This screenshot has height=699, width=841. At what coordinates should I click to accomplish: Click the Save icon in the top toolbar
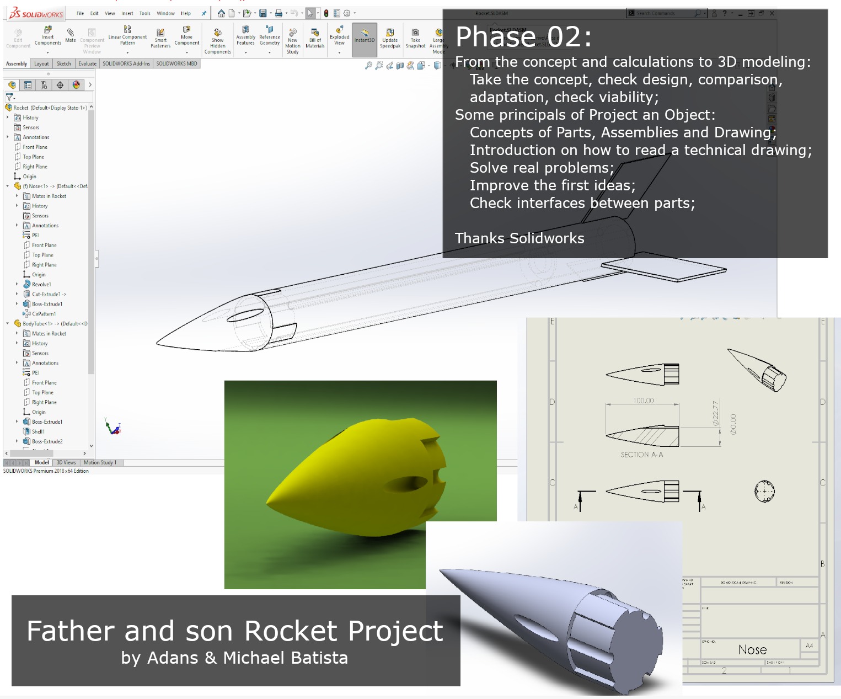[263, 13]
